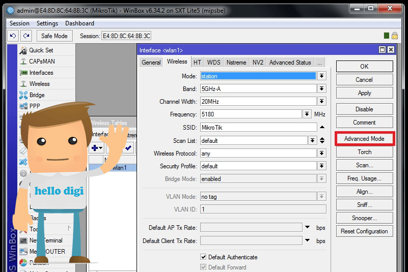Screen dimensions: 408x272
Task: Switch to the HT tab
Action: pyautogui.click(x=197, y=63)
